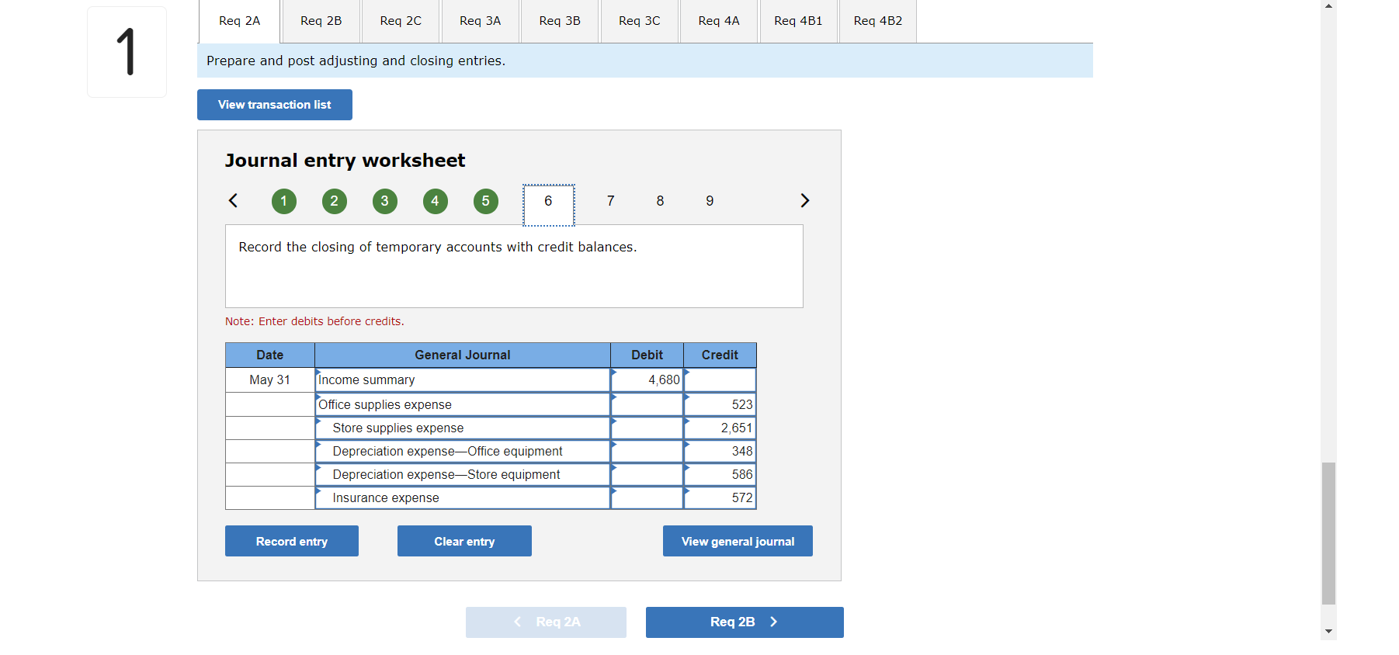
Task: Select journal entry step 6
Action: (549, 205)
